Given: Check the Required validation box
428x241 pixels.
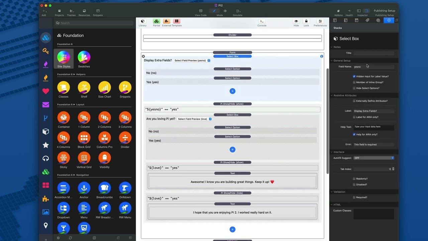Looking at the screenshot, I should pos(354,197).
